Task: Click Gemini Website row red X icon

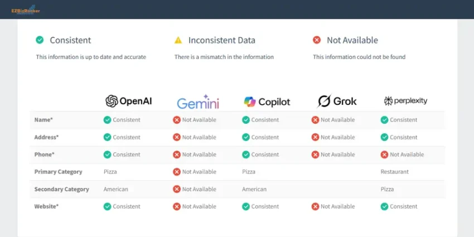Action: tap(177, 206)
